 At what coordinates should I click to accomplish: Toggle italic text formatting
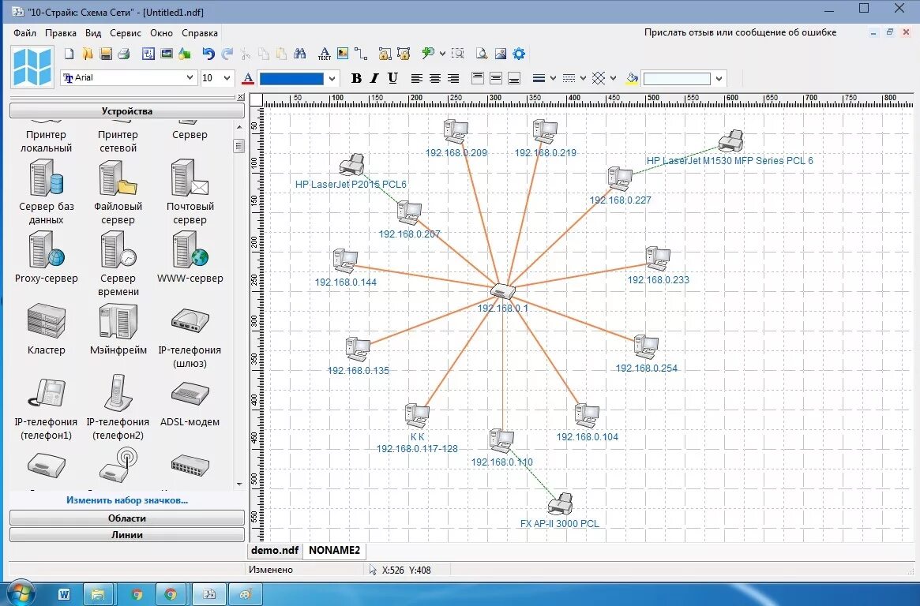point(374,78)
